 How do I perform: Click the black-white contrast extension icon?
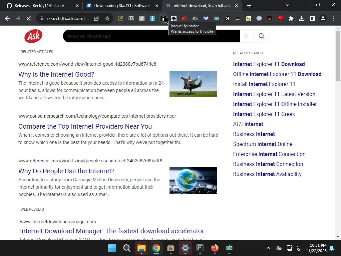[x=227, y=19]
